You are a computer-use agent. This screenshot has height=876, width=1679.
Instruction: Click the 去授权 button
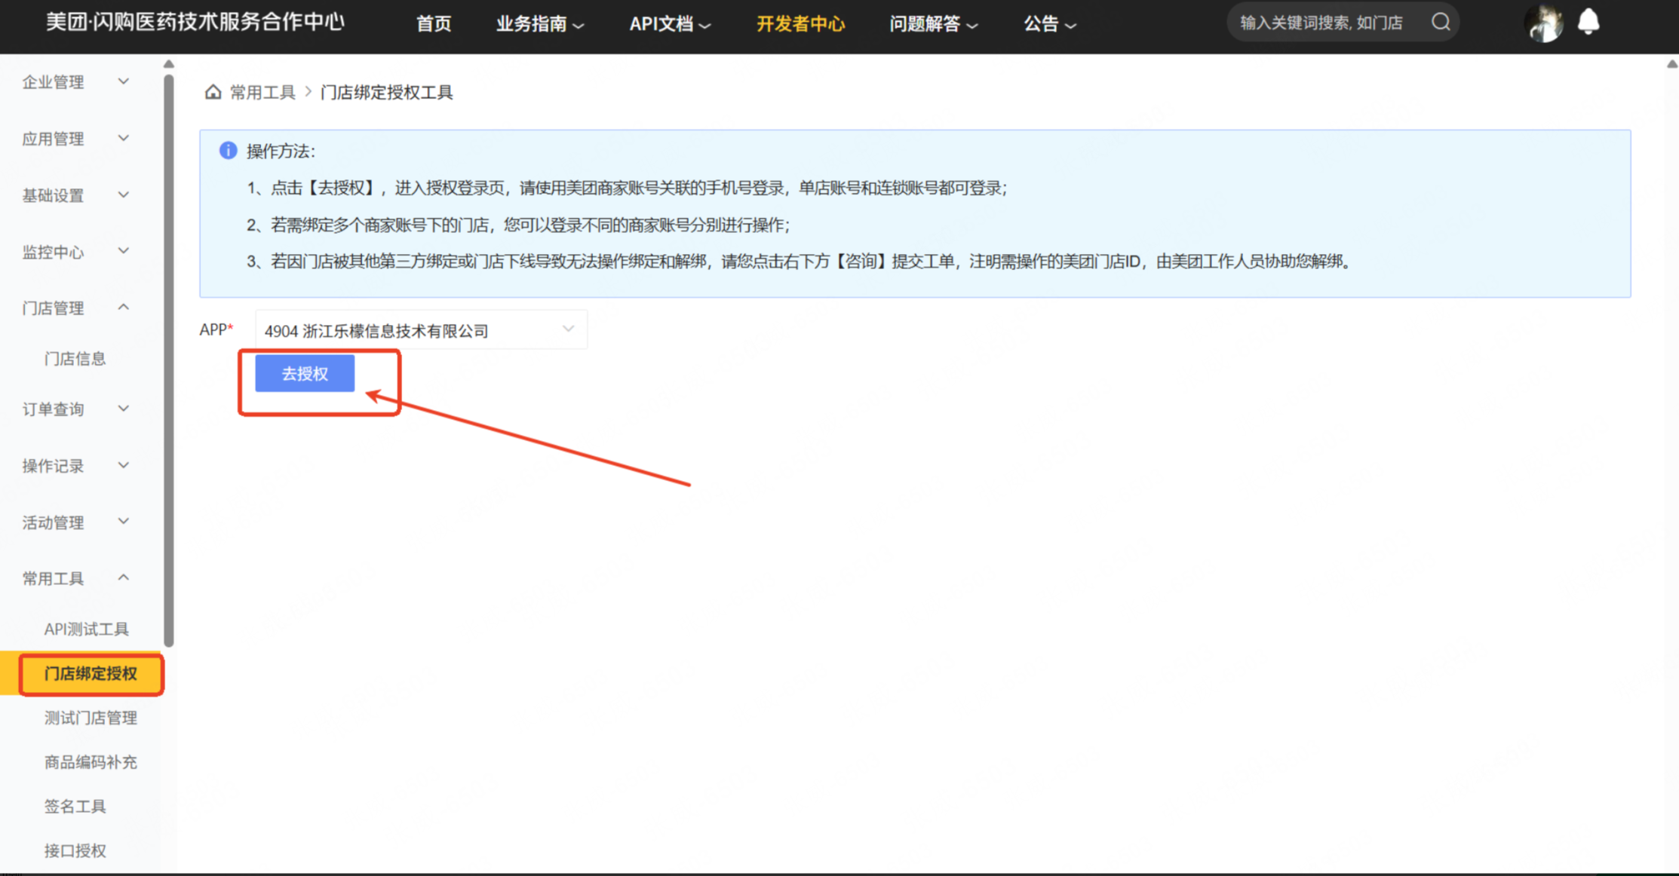pyautogui.click(x=305, y=374)
